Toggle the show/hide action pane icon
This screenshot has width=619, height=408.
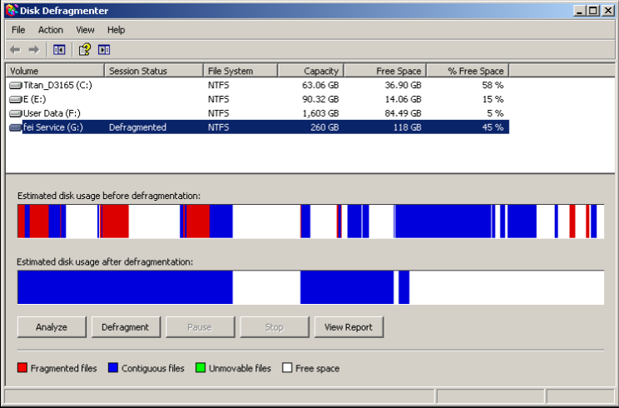(x=104, y=50)
